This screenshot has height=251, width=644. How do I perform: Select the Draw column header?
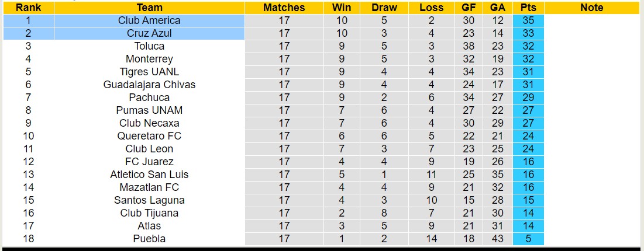(384, 8)
